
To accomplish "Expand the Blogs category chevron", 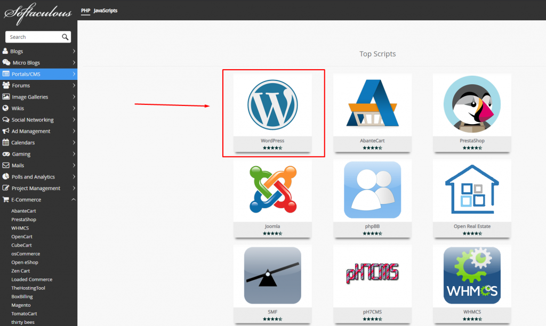I will pyautogui.click(x=74, y=51).
